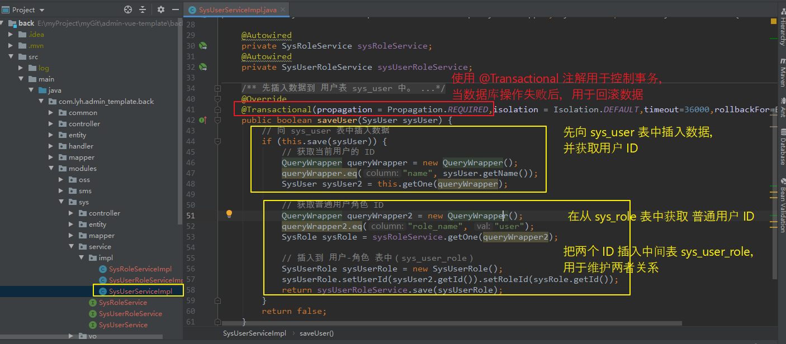The width and height of the screenshot is (786, 344).
Task: Click the class icon of SysRoleServiceImpl
Action: click(103, 269)
